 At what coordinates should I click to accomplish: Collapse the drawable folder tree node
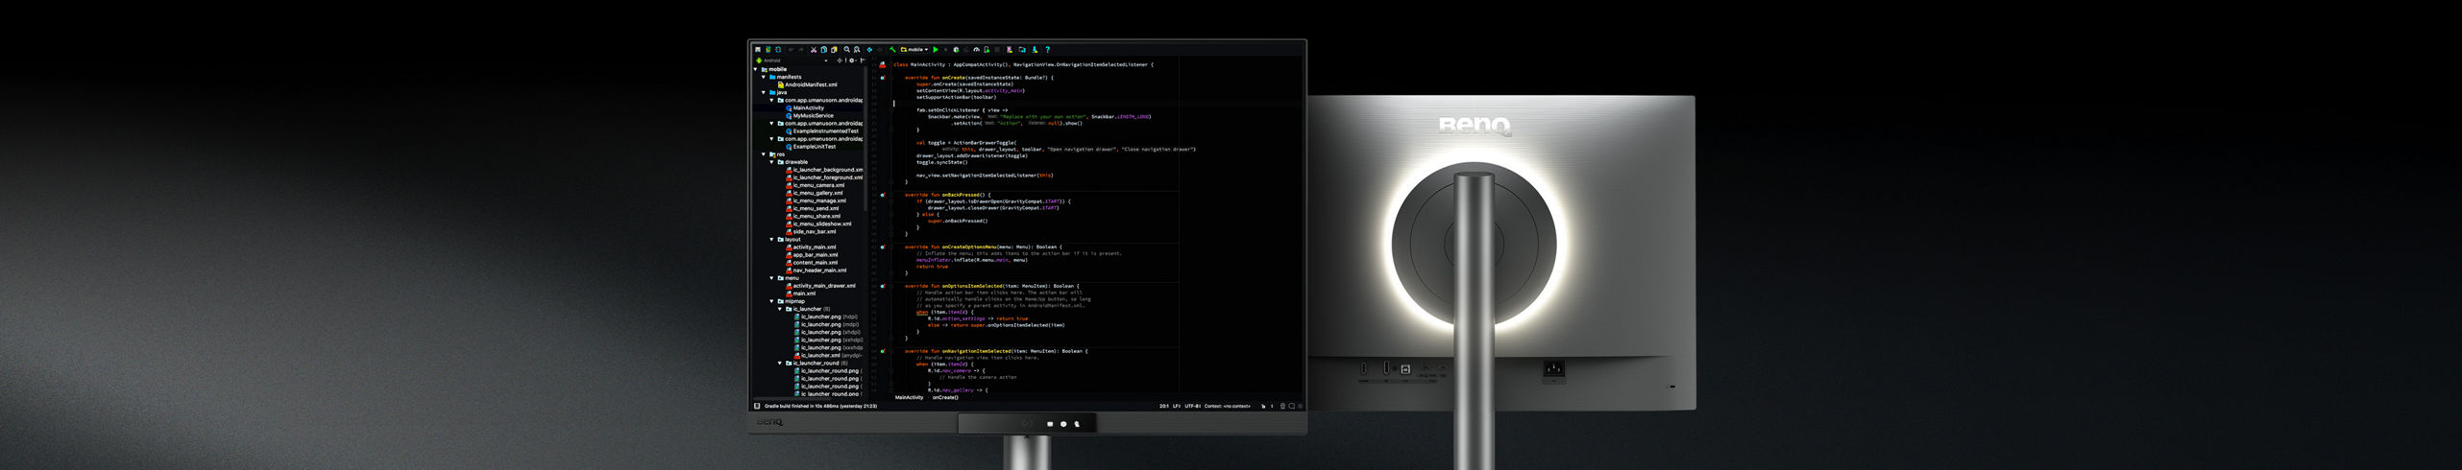[x=771, y=162]
